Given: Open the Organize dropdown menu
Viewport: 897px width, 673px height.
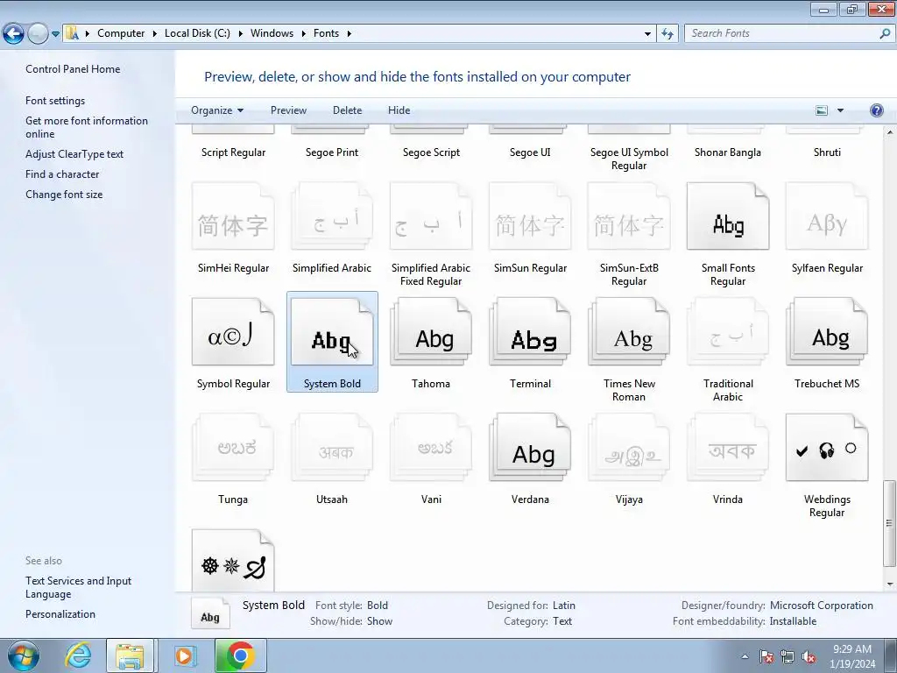Looking at the screenshot, I should click(x=217, y=110).
